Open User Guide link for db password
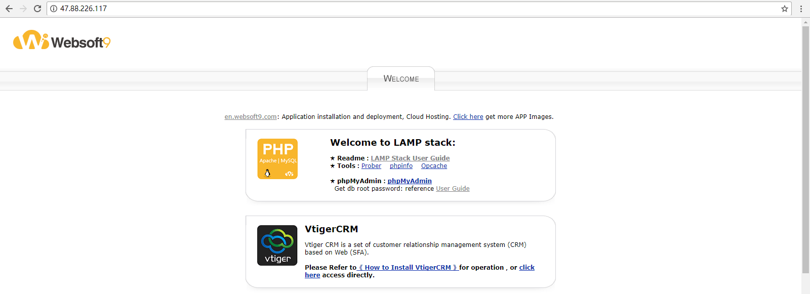The image size is (810, 294). tap(453, 189)
